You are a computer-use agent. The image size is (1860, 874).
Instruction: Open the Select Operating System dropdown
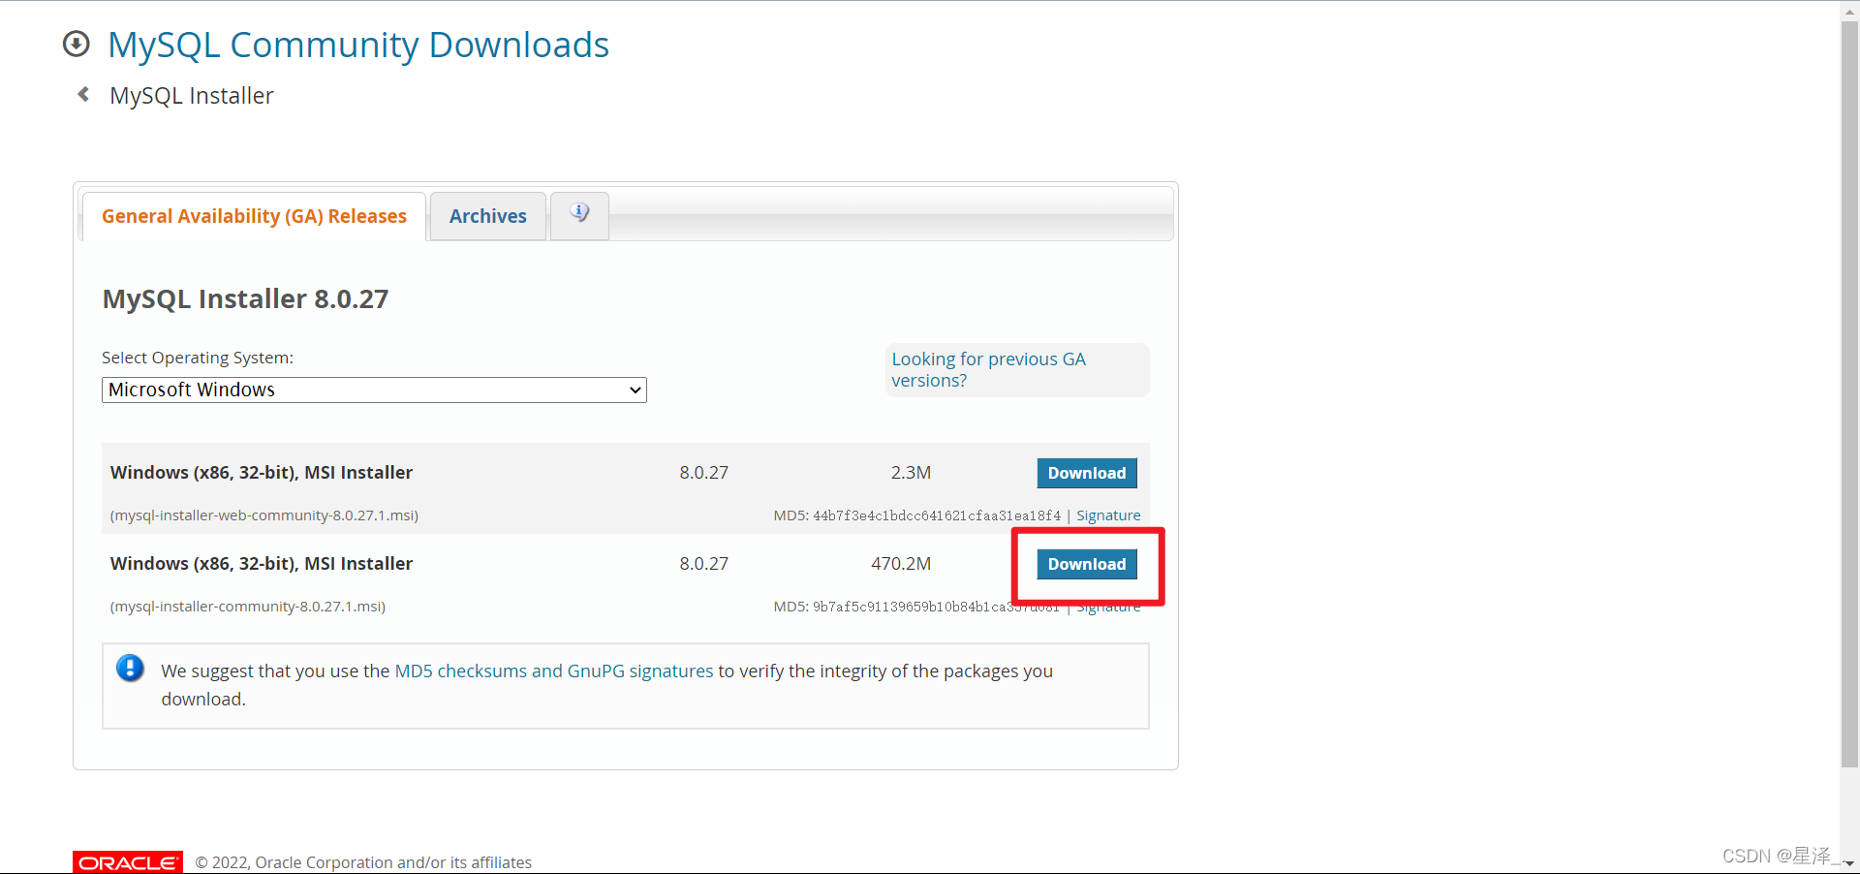pos(374,390)
